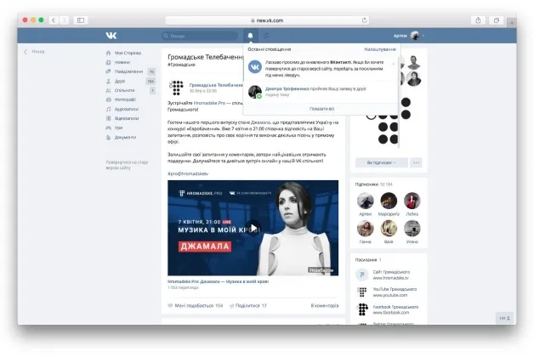This screenshot has width=534, height=357.
Task: Click the Спільноти communities icon
Action: click(108, 90)
